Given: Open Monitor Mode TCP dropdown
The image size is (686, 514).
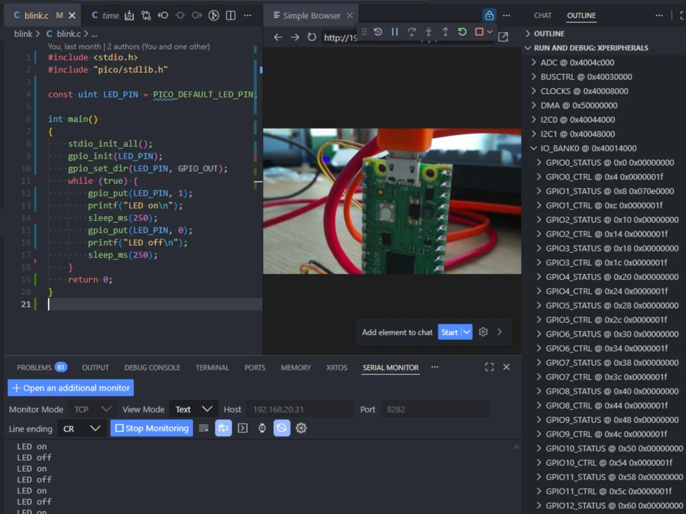Looking at the screenshot, I should 92,409.
